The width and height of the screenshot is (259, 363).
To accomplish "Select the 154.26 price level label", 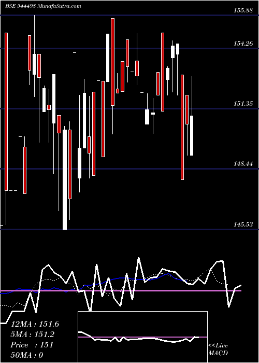I will pyautogui.click(x=243, y=43).
